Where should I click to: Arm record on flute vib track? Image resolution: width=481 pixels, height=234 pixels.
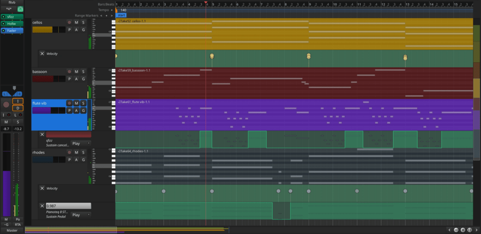coord(70,103)
